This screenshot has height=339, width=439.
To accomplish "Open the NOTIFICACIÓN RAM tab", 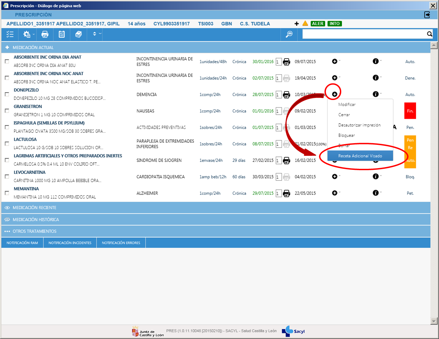I will tap(22, 243).
